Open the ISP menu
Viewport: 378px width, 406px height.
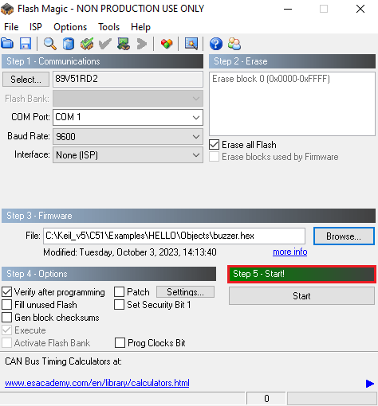tap(36, 27)
